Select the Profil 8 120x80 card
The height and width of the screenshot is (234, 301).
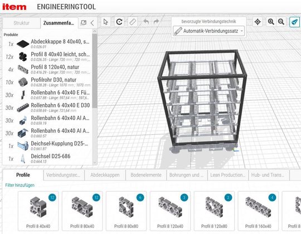(x=214, y=211)
